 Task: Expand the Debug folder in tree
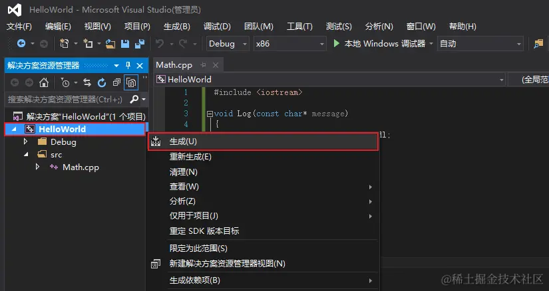25,142
